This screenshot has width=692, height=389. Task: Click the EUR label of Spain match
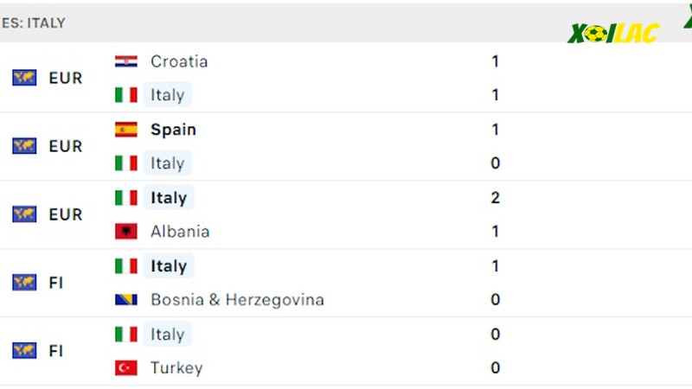66,146
